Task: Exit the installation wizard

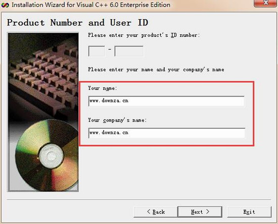Action: 249,212
